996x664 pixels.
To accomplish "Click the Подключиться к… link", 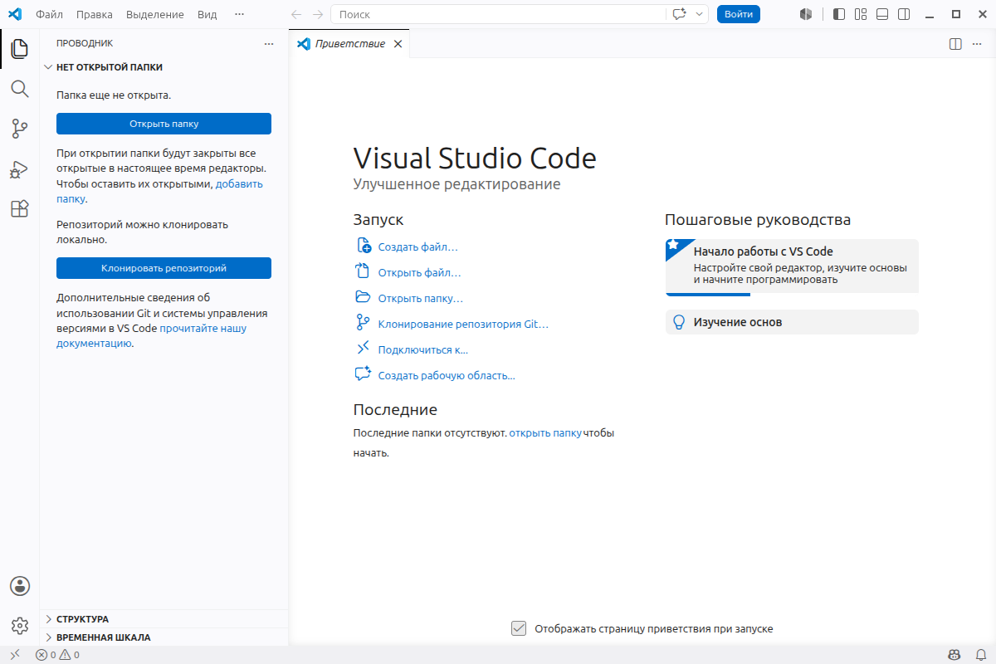I will point(423,350).
